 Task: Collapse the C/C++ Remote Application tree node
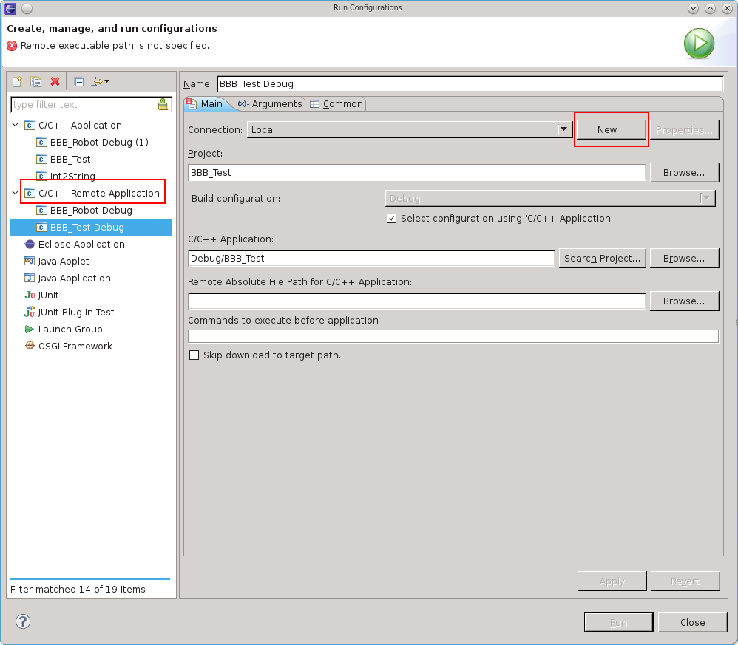coord(15,192)
